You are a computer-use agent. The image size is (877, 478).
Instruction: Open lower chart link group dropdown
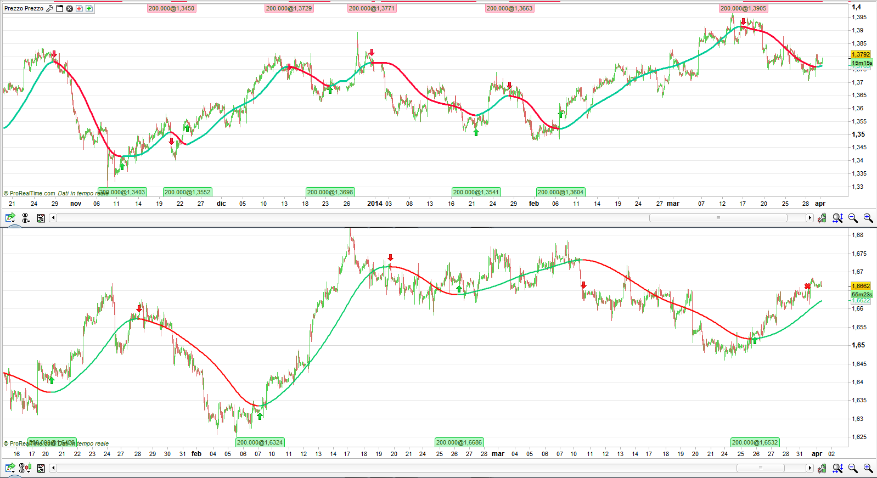click(x=25, y=468)
